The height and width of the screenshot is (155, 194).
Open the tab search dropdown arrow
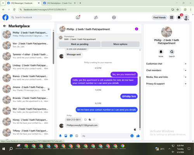(x=3, y=3)
